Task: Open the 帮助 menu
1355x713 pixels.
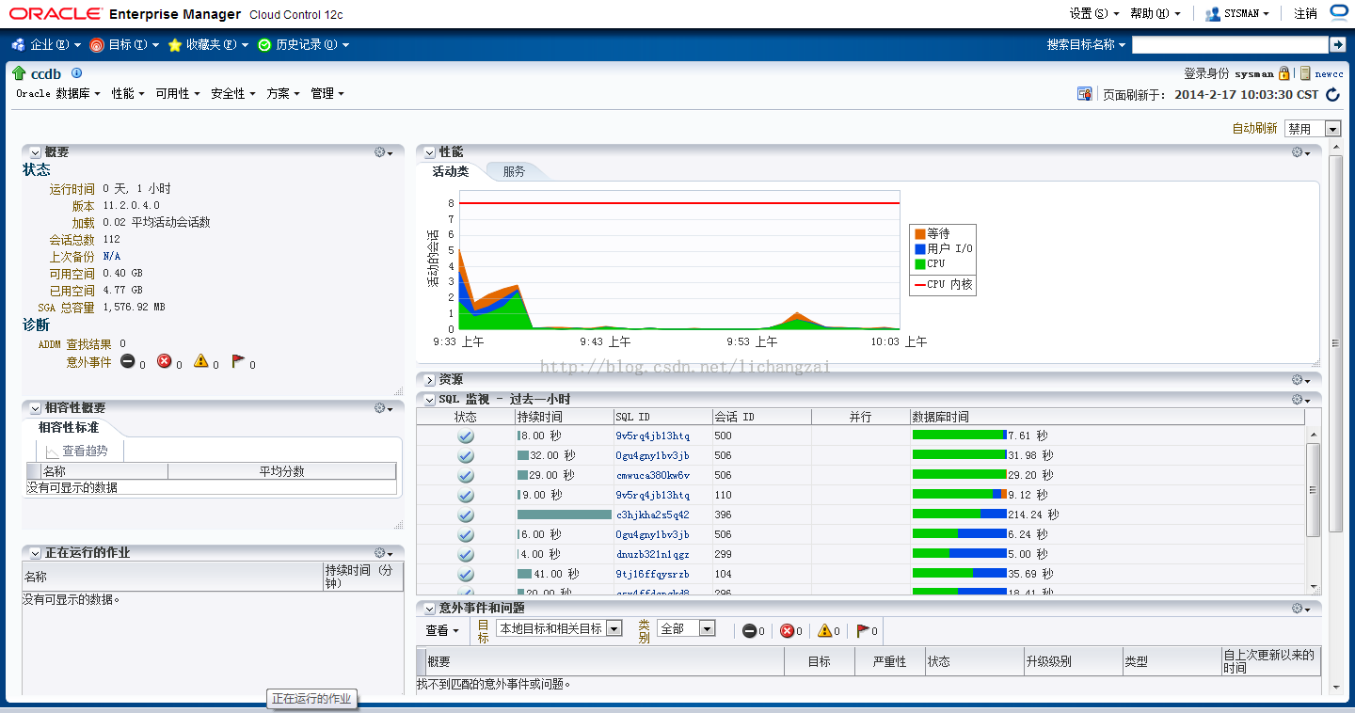Action: 1155,13
